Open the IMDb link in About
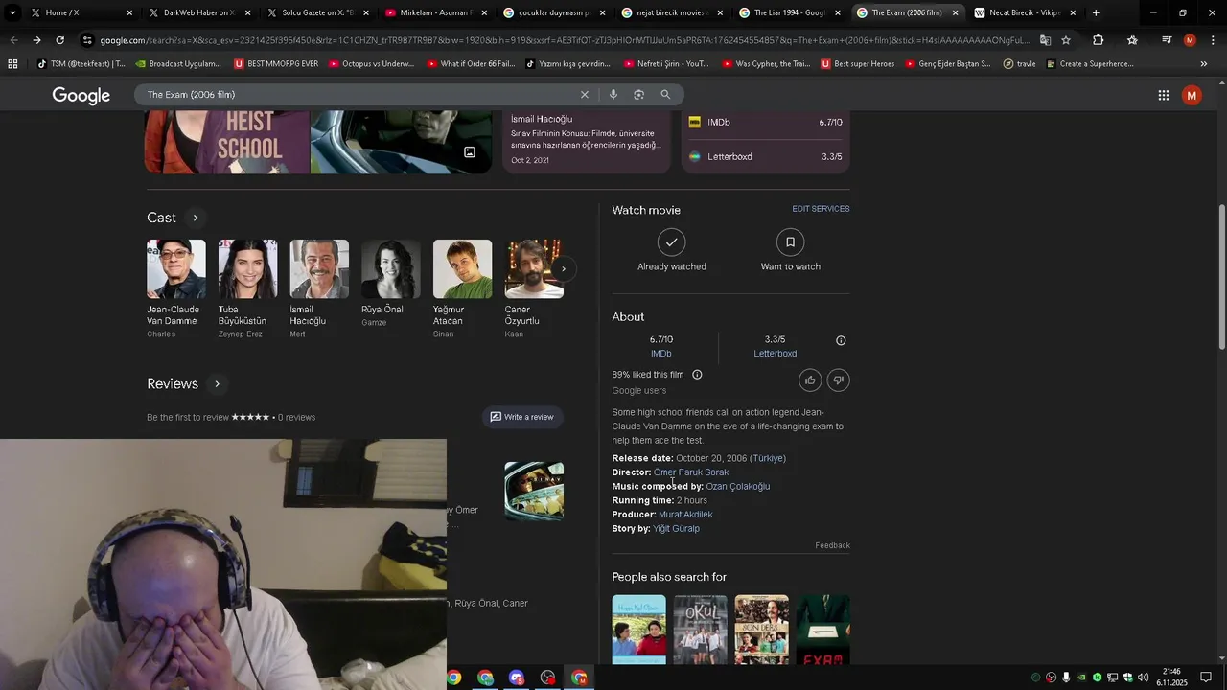 pos(660,354)
